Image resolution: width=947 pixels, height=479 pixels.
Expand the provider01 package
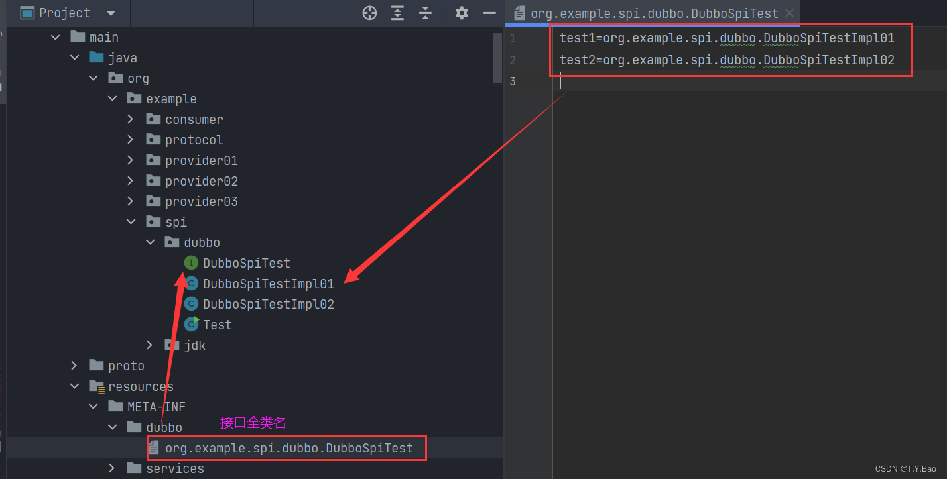(x=131, y=160)
